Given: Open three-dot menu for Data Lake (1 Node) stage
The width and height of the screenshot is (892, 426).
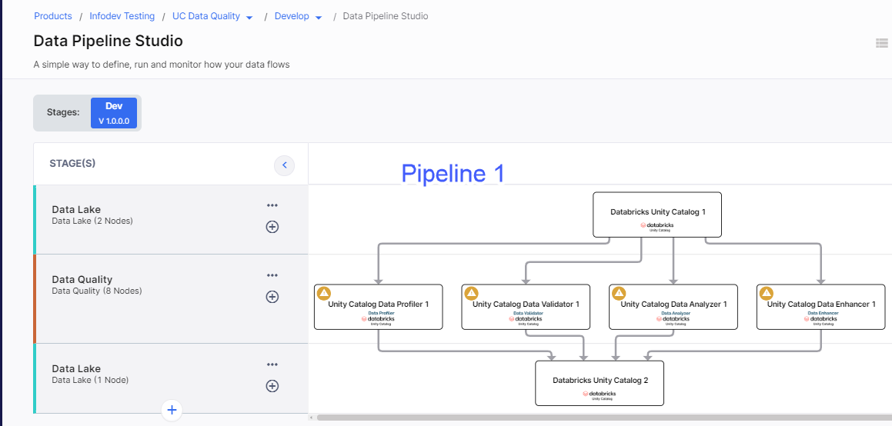Looking at the screenshot, I should coord(272,364).
